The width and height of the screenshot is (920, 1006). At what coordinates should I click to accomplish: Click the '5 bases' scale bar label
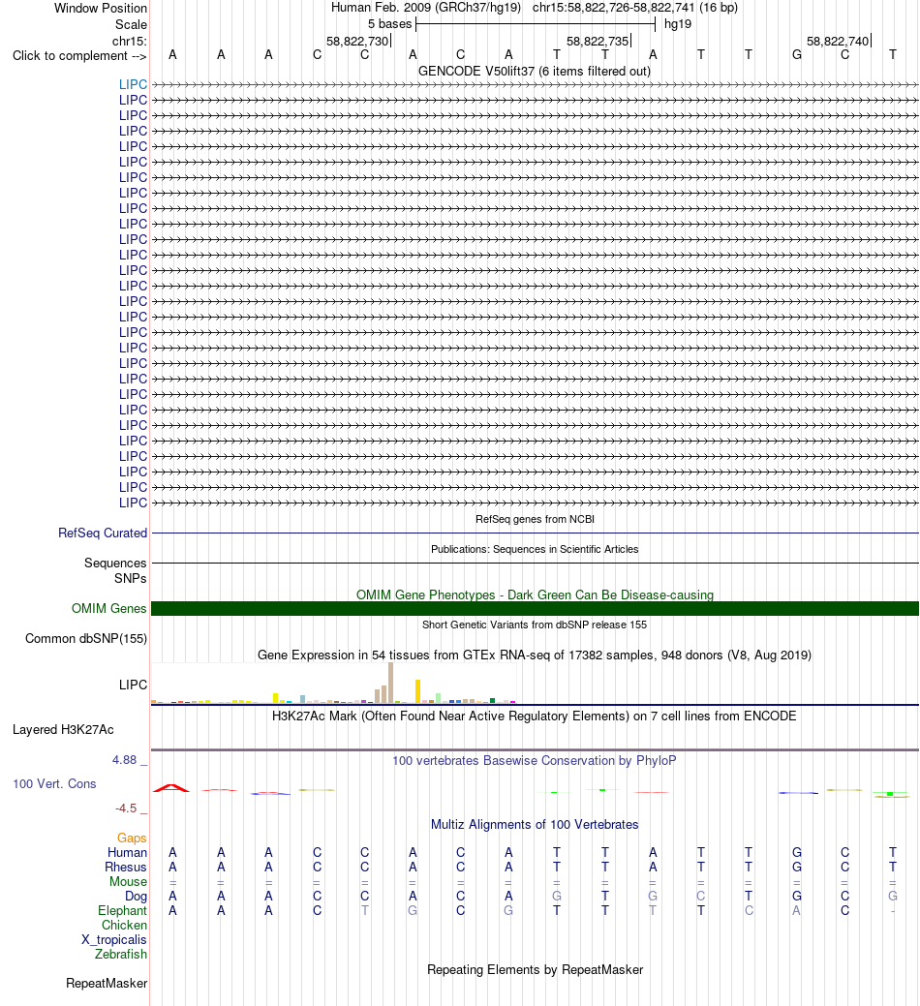pos(389,24)
